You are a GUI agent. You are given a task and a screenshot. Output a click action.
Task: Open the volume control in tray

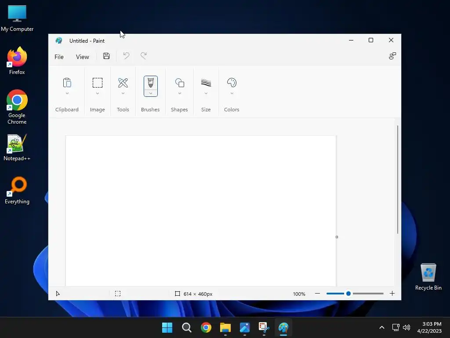(x=406, y=327)
